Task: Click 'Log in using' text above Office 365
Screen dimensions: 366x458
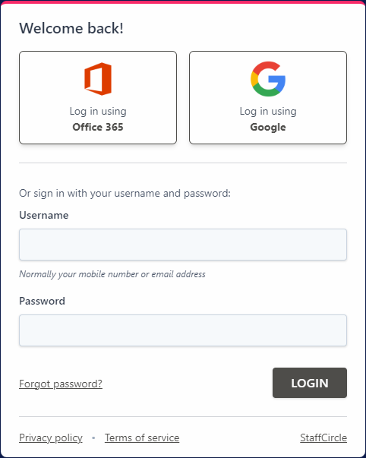Action: pyautogui.click(x=98, y=112)
